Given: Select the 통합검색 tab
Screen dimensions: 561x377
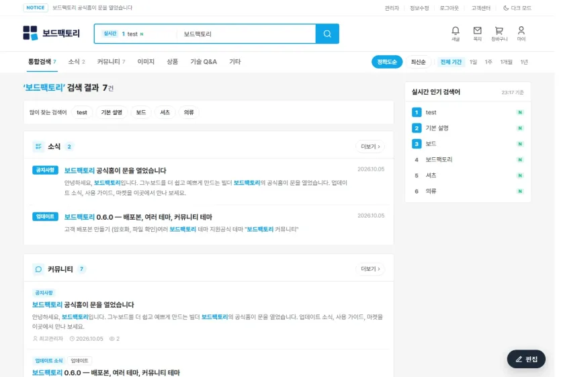Looking at the screenshot, I should tap(42, 62).
